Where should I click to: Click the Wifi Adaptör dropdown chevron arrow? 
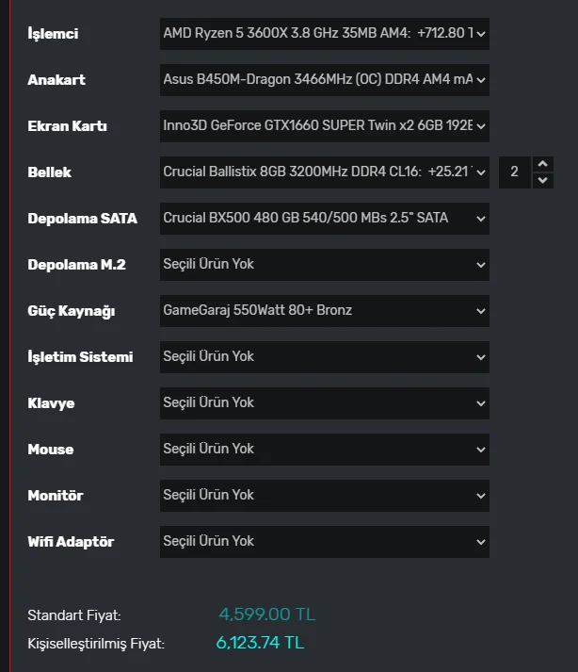pyautogui.click(x=481, y=542)
